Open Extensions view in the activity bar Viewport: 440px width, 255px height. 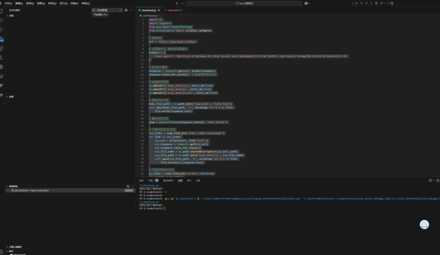click(2, 48)
